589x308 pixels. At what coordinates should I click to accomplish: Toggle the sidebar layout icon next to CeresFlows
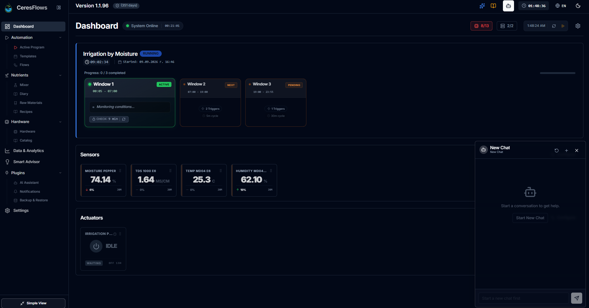(x=59, y=7)
